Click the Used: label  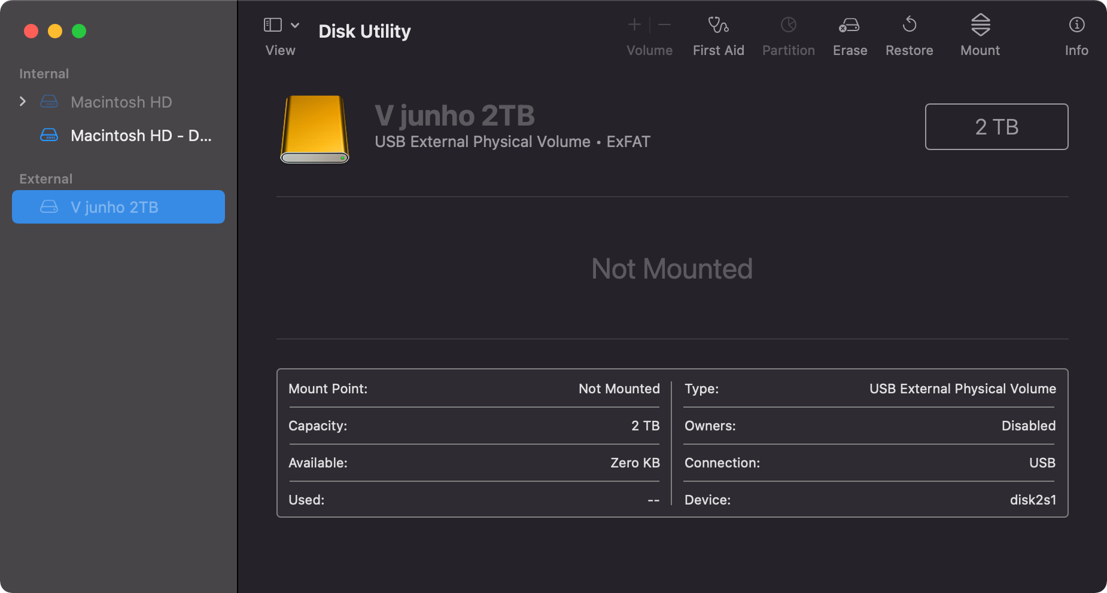[x=306, y=500]
